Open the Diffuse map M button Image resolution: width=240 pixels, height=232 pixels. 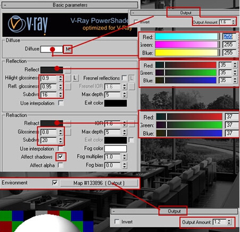click(x=68, y=49)
